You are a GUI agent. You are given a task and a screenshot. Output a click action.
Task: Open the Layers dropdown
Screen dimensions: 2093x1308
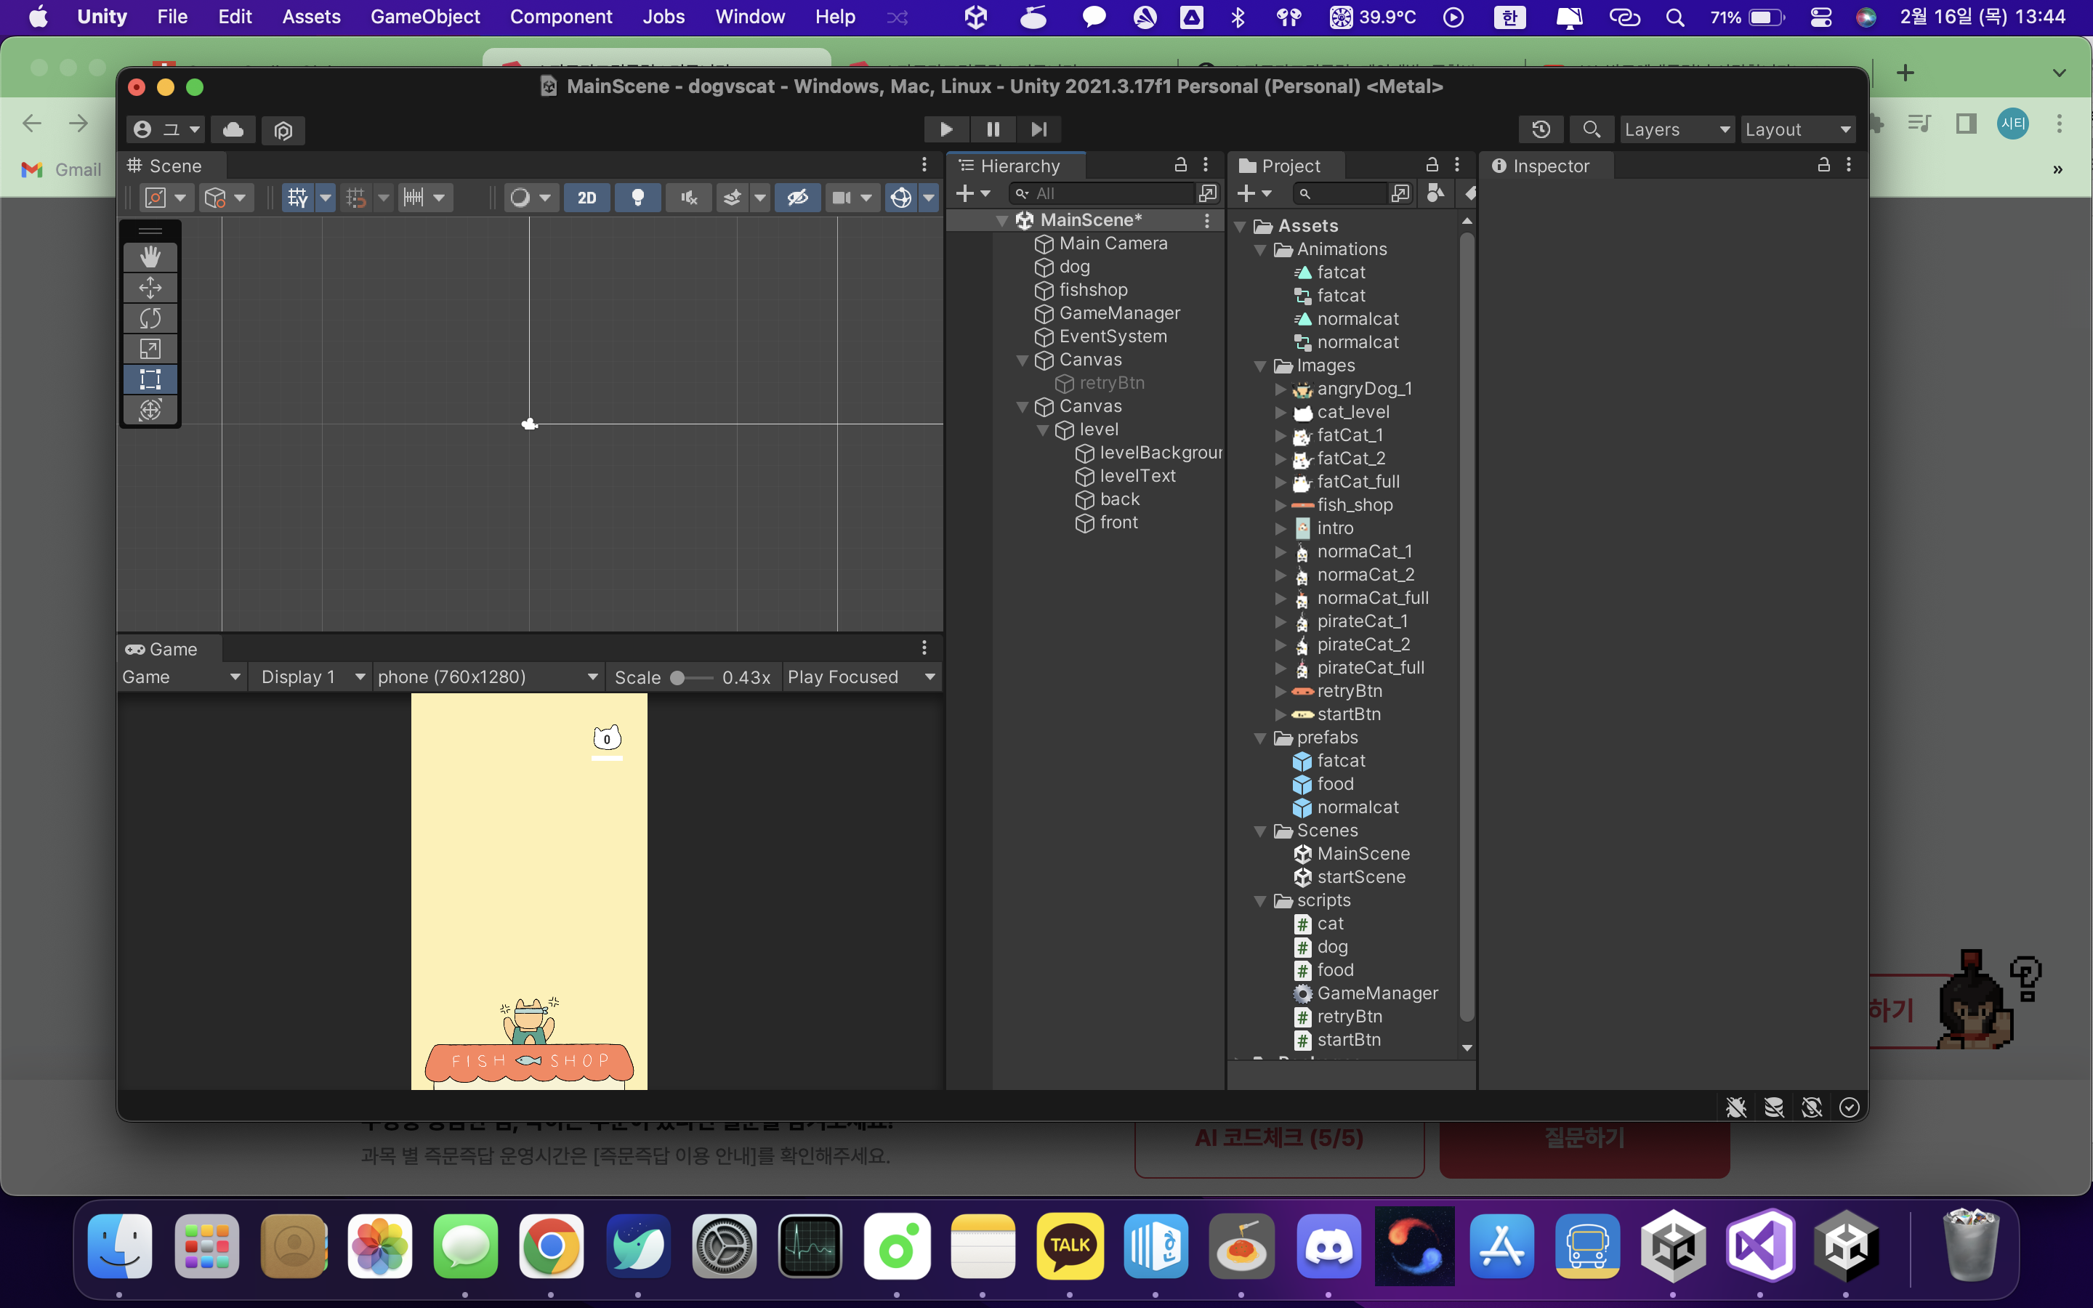pyautogui.click(x=1676, y=130)
